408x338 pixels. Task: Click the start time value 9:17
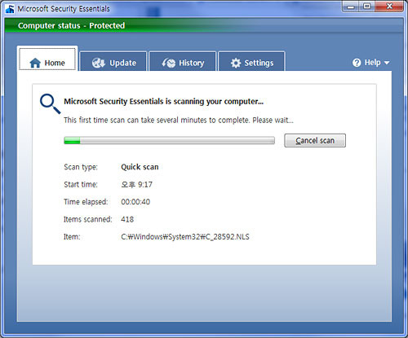(136, 185)
